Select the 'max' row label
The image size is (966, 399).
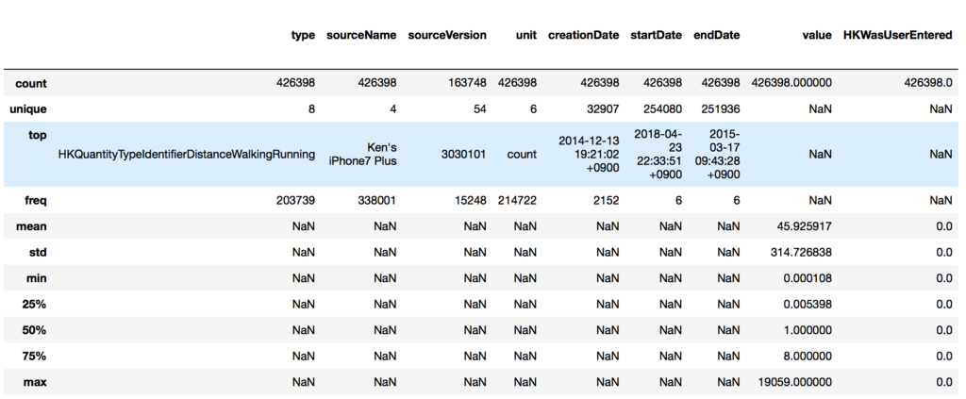point(36,382)
